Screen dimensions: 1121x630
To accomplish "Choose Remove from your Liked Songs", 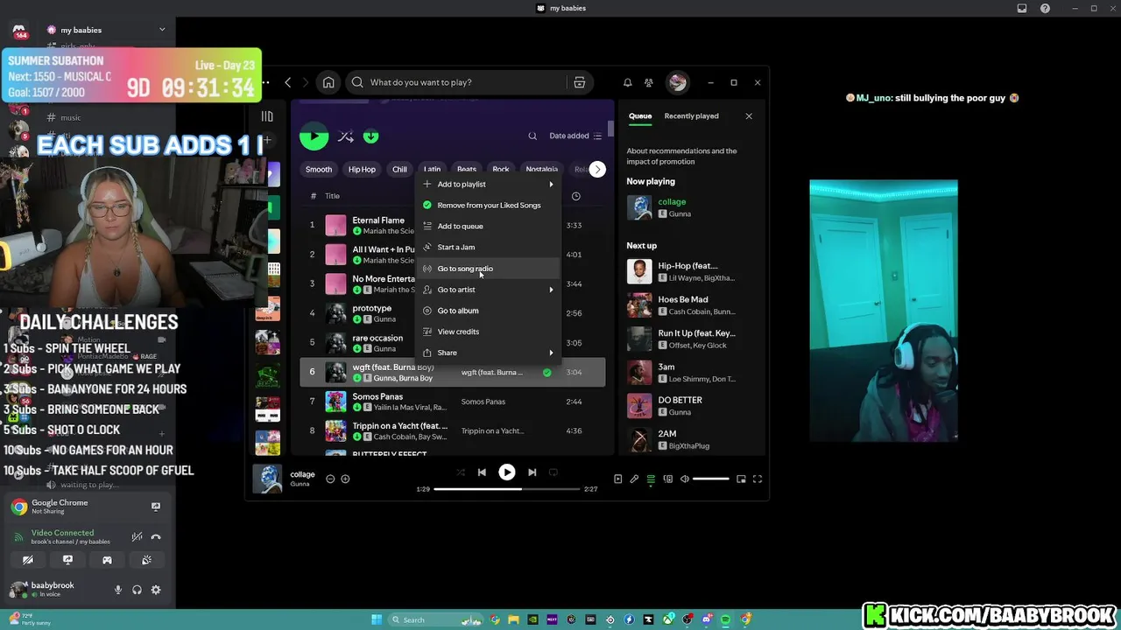I will coord(488,205).
